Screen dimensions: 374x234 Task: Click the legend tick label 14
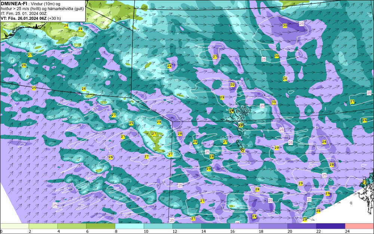203,231
